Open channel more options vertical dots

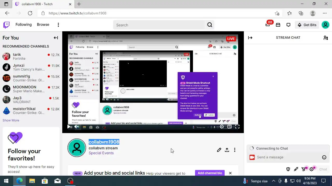click(x=235, y=150)
